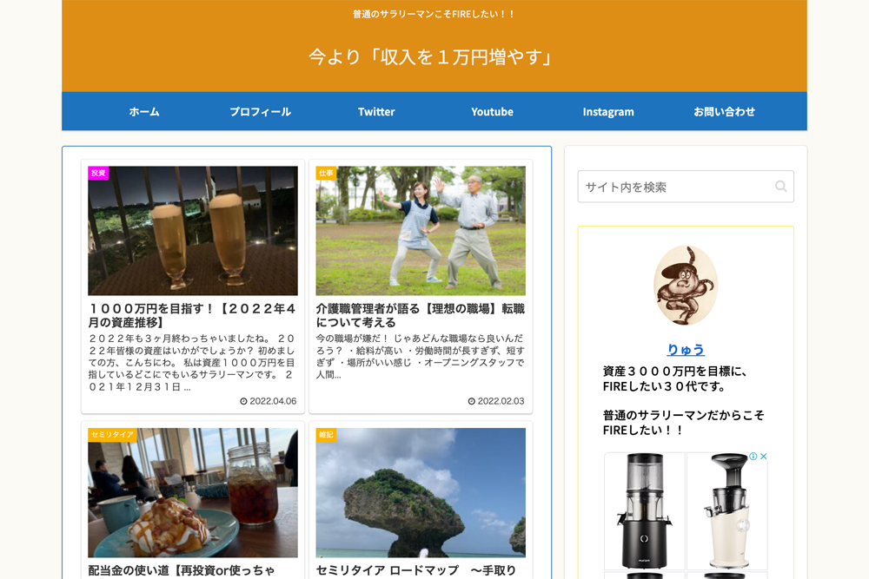
Task: Close the juicer advertisement with the X icon
Action: pos(764,457)
